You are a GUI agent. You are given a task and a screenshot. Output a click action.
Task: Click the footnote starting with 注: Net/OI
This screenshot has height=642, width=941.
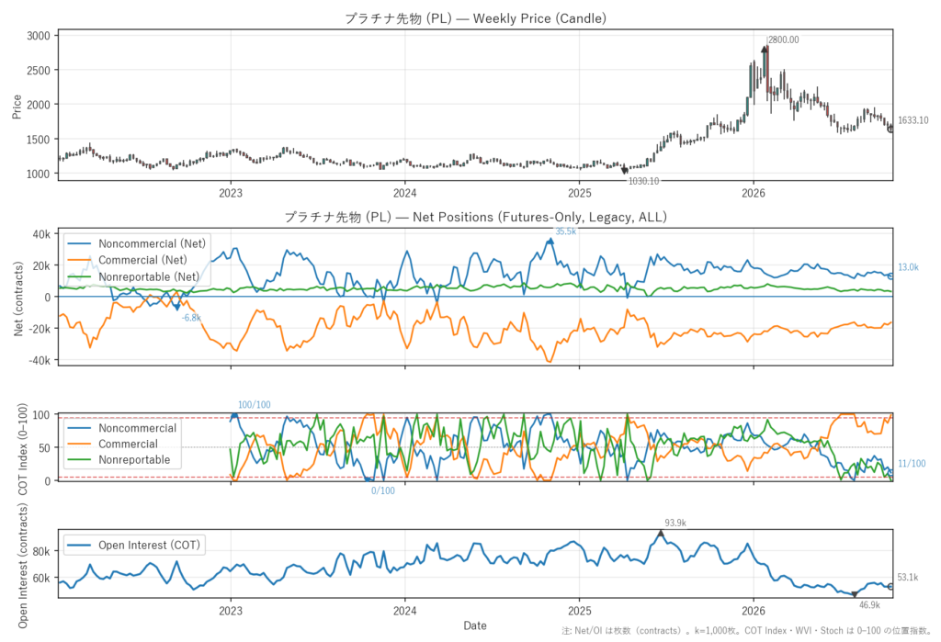[746, 631]
